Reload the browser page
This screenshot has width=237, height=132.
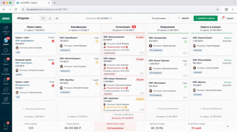point(16,9)
